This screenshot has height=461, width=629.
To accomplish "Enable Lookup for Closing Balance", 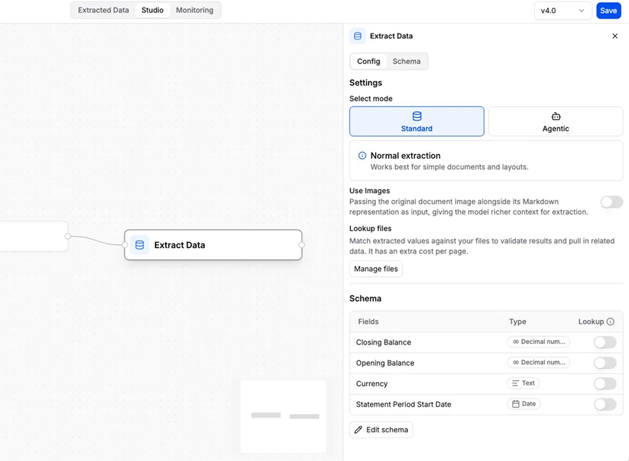I will tap(605, 342).
